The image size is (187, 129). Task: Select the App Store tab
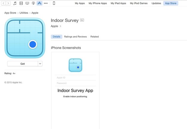pos(171,3)
